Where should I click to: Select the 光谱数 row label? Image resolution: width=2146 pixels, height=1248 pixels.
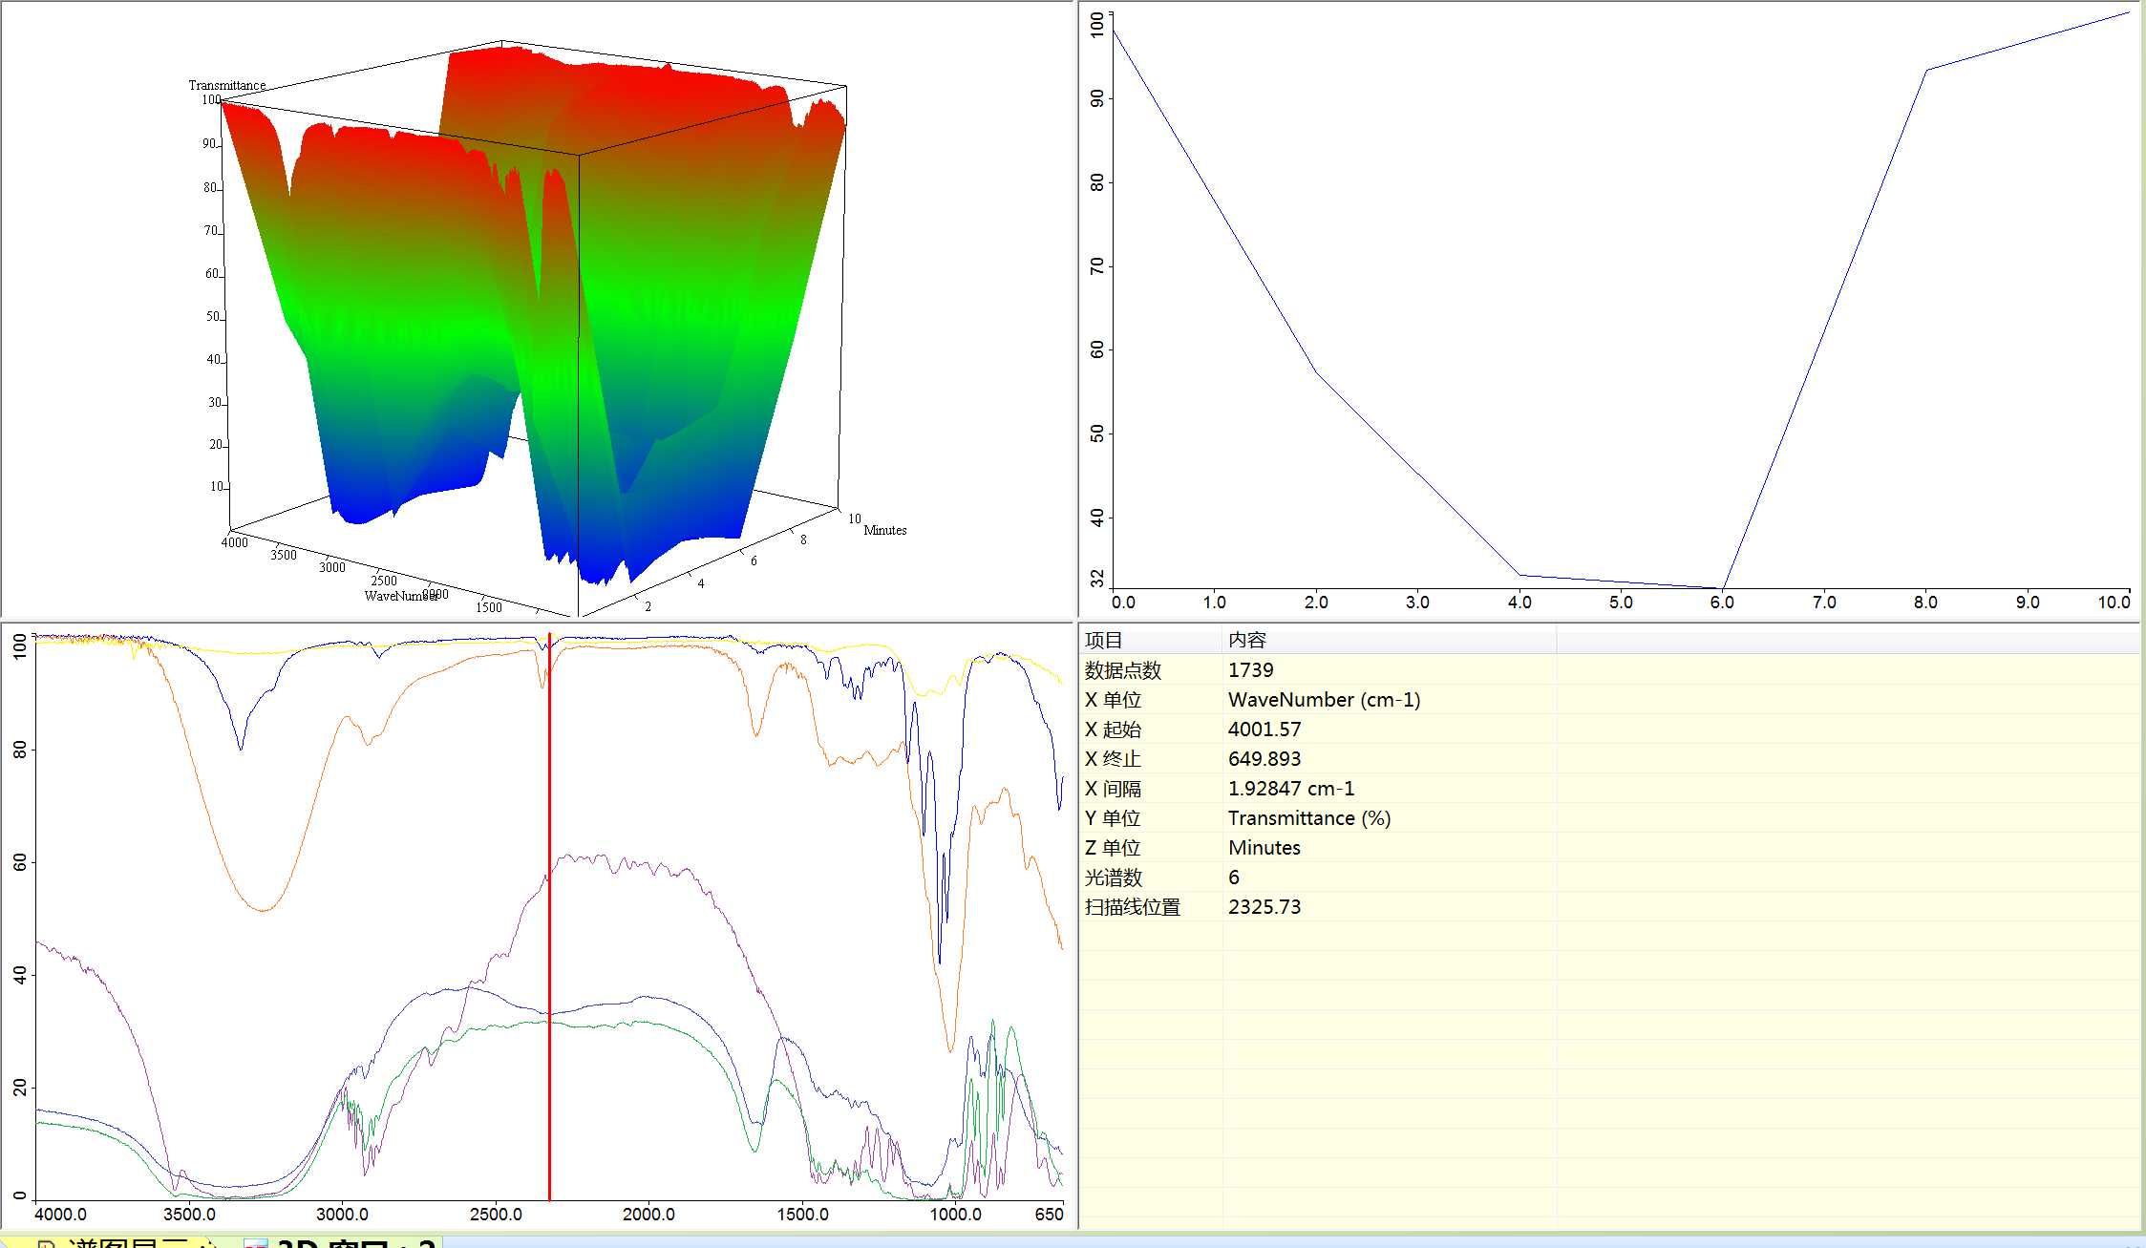click(x=1113, y=878)
